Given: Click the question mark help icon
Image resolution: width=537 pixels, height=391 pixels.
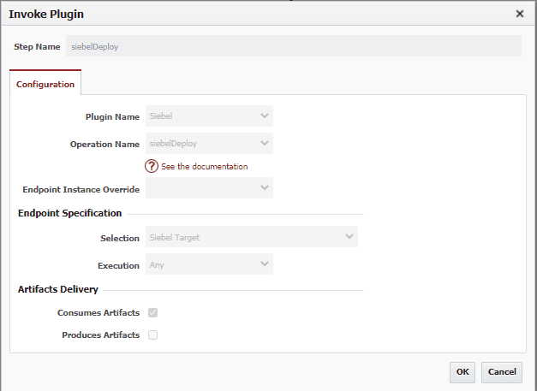Looking at the screenshot, I should tap(152, 166).
